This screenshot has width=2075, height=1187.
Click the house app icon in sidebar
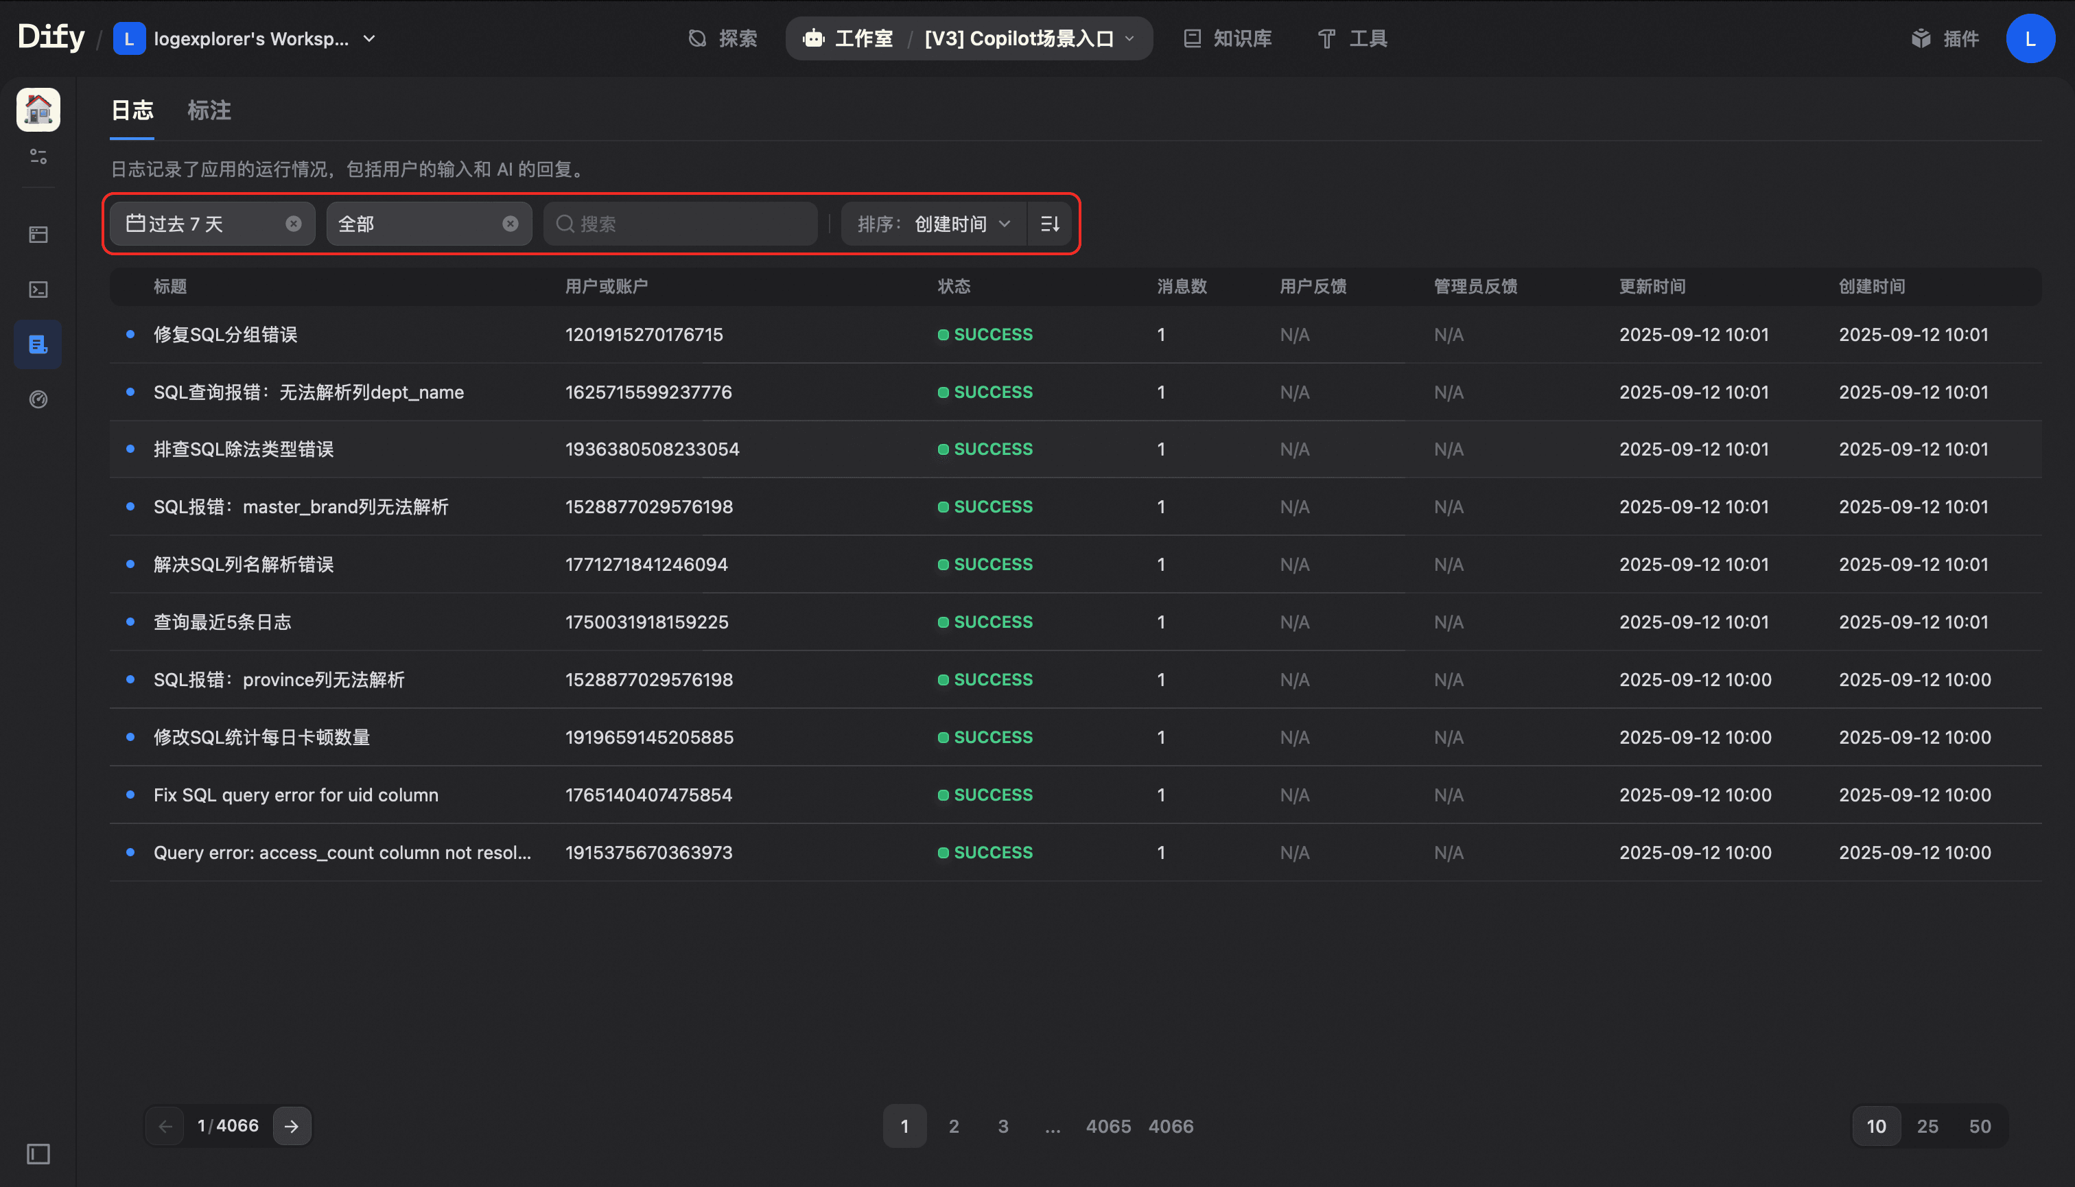[x=38, y=109]
